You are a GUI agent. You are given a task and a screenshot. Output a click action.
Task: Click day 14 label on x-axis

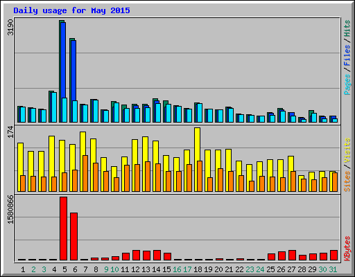(156, 269)
